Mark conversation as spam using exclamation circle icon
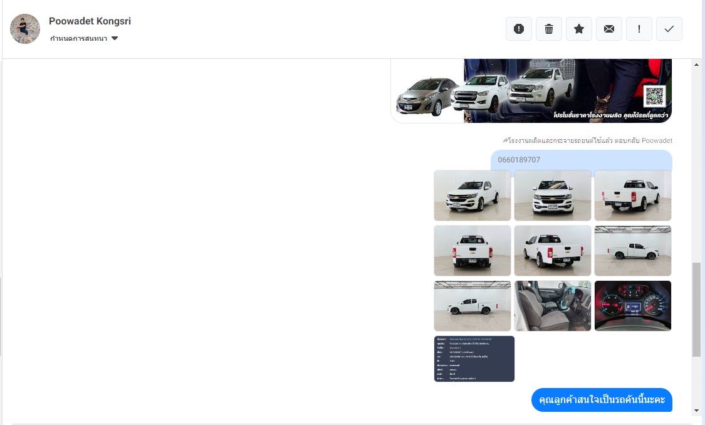Screen dimensions: 705x425 [519, 29]
